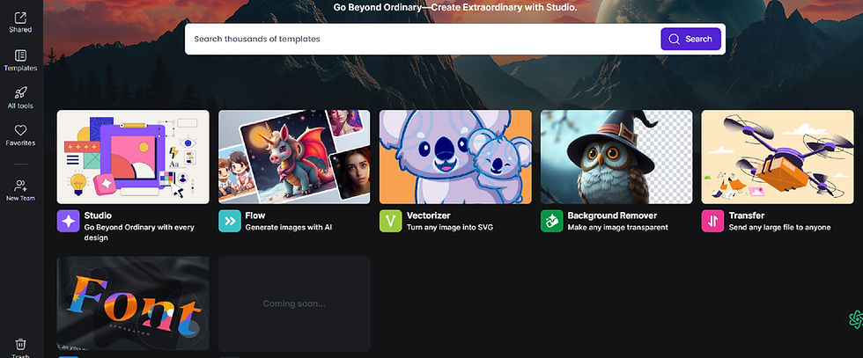
Task: Open the Vectorizer koala thumbnail
Action: (x=455, y=157)
